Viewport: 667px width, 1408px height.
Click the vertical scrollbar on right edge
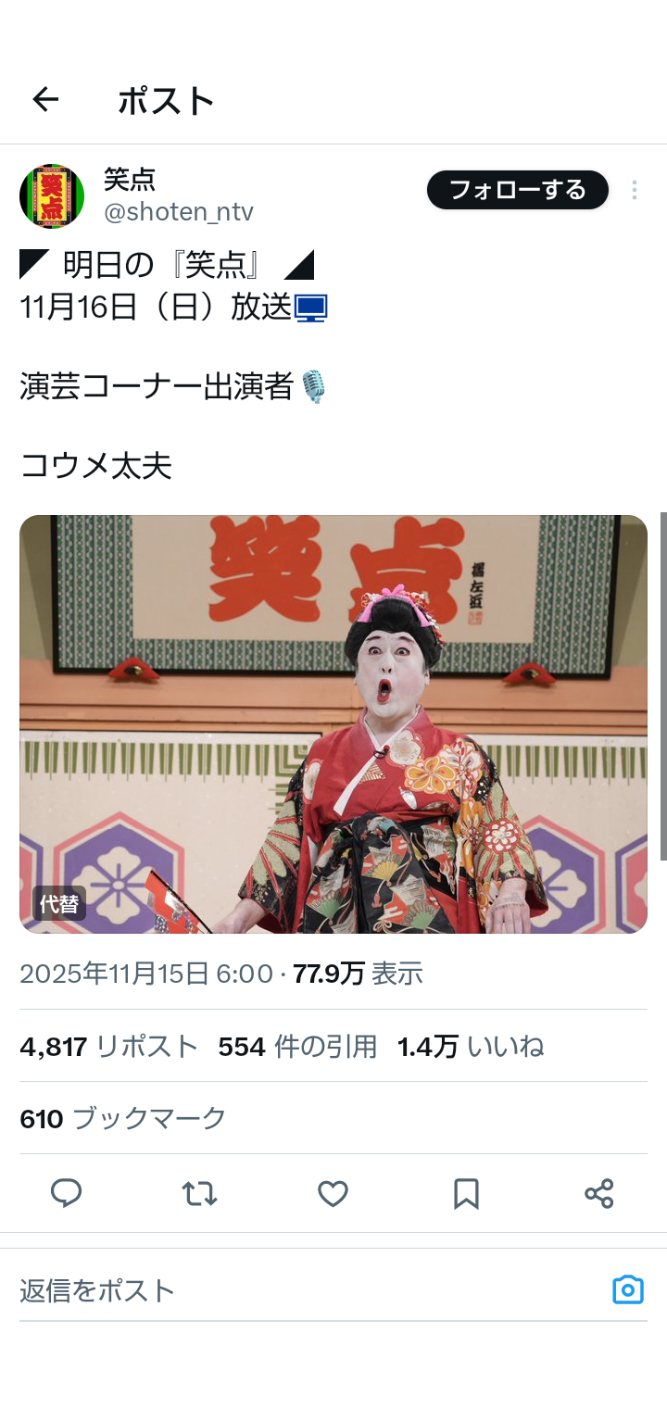coord(662,685)
